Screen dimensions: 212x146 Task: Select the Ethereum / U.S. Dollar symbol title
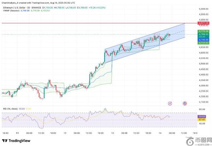coord(14,8)
